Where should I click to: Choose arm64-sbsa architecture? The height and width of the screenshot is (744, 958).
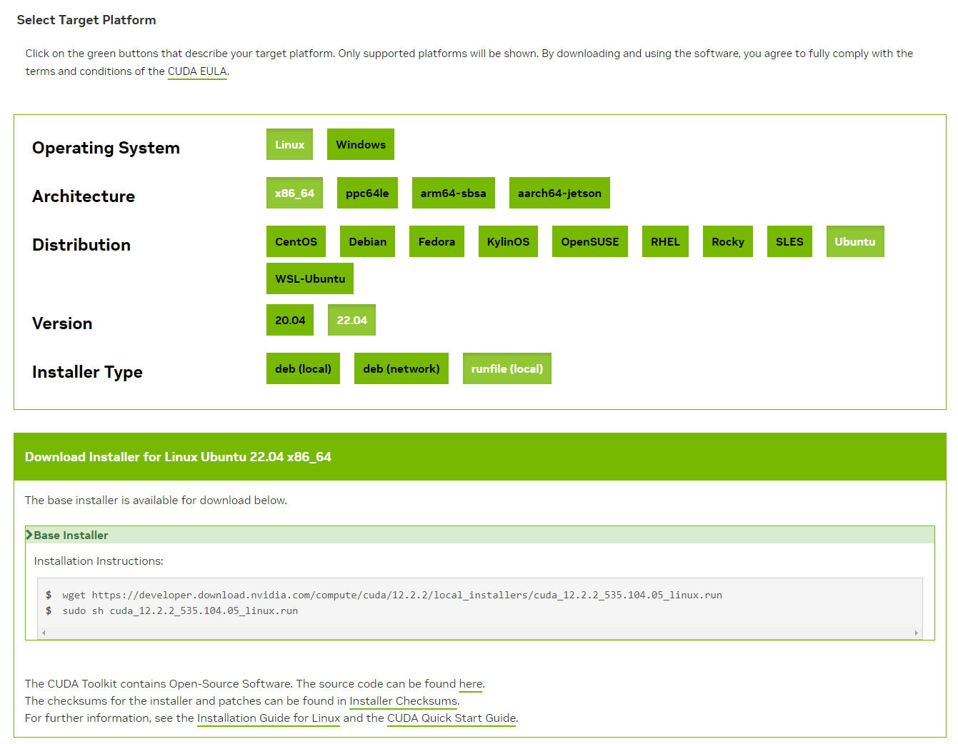pyautogui.click(x=454, y=193)
